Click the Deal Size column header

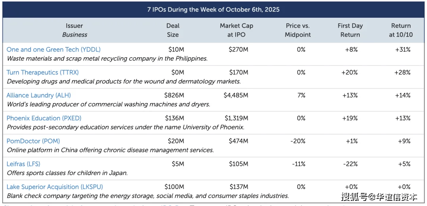[173, 30]
